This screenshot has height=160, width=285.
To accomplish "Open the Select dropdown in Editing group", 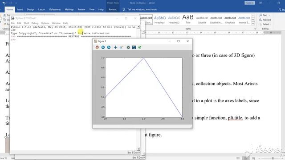I will [265, 24].
